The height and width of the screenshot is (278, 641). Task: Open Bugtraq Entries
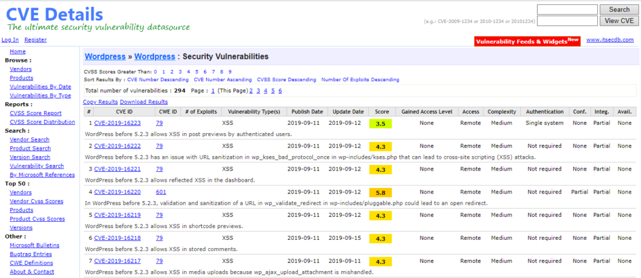click(31, 254)
